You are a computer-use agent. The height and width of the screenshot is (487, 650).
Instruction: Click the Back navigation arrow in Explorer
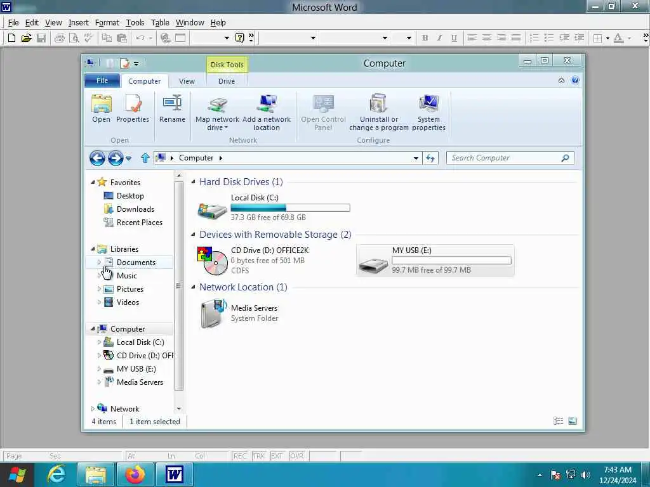pos(97,158)
